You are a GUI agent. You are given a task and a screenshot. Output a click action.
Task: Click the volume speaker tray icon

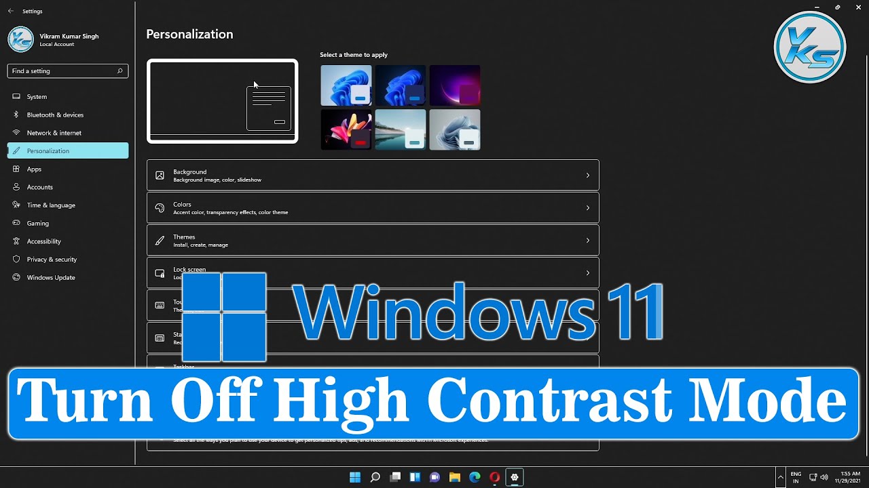pyautogui.click(x=824, y=477)
